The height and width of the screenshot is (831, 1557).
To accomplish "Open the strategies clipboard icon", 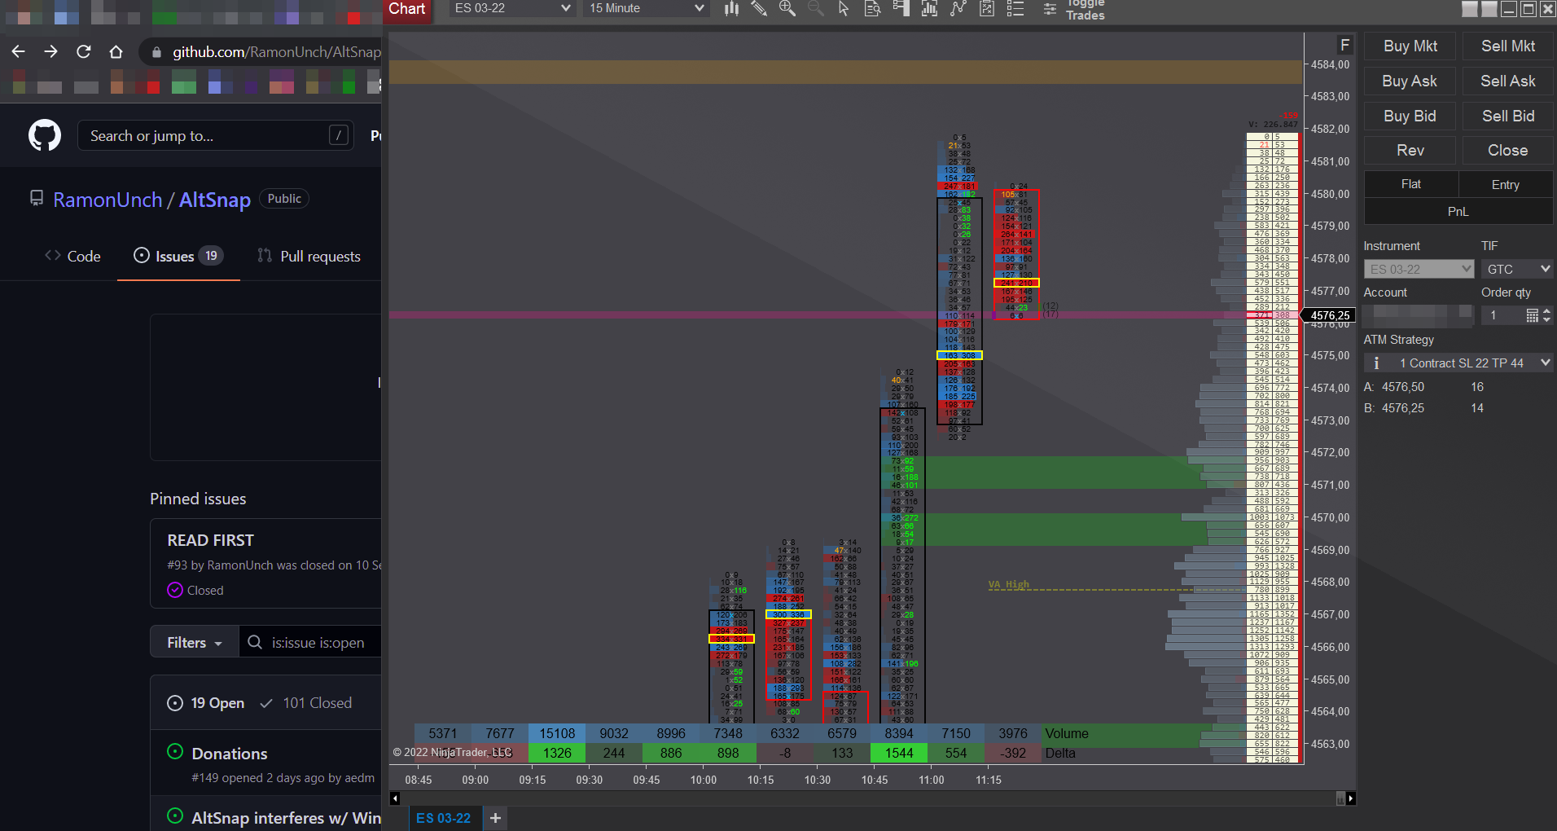I will coord(987,8).
